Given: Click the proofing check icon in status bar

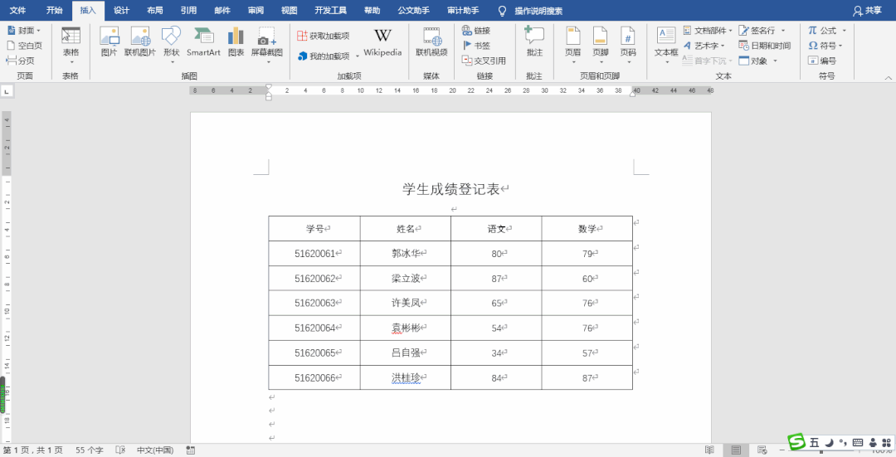Looking at the screenshot, I should click(x=120, y=450).
